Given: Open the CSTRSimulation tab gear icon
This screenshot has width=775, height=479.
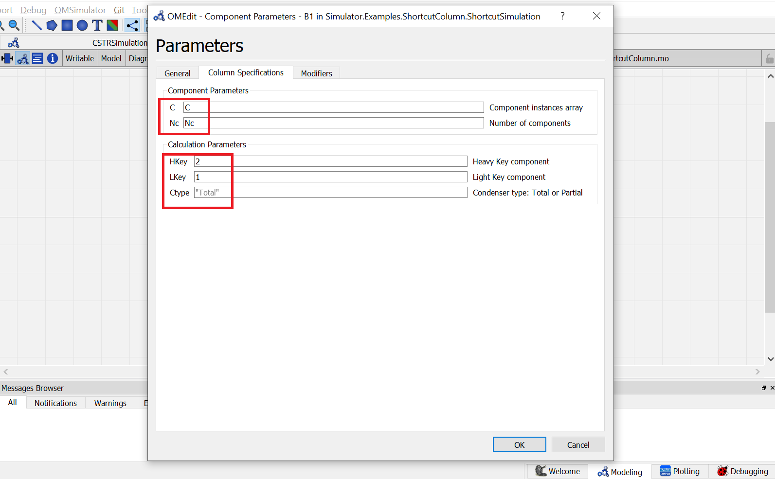Looking at the screenshot, I should (x=14, y=43).
